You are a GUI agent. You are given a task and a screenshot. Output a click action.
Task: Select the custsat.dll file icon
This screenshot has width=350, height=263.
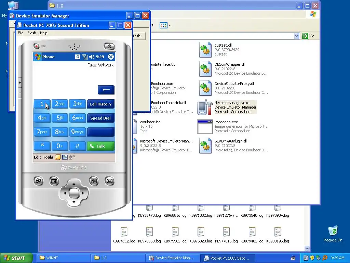click(205, 50)
